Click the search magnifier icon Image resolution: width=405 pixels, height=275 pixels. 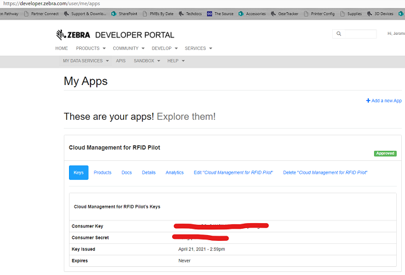click(x=339, y=34)
